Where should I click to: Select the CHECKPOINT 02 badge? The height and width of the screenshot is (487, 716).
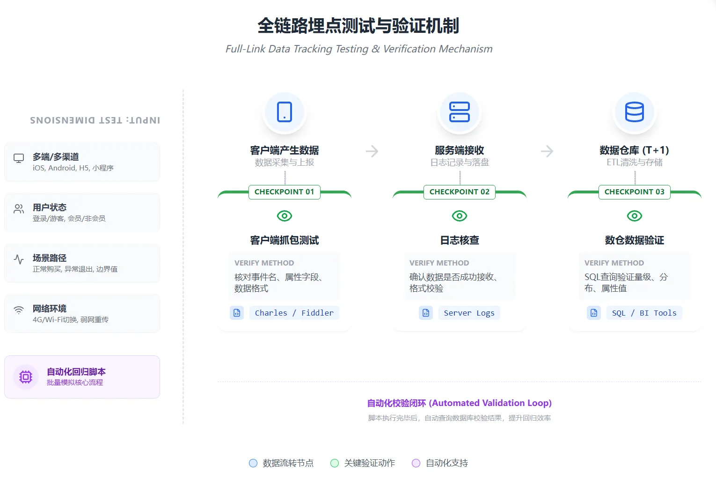click(460, 192)
